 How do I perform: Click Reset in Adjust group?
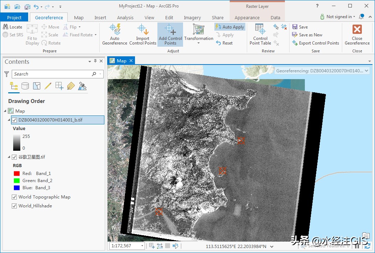tap(224, 43)
